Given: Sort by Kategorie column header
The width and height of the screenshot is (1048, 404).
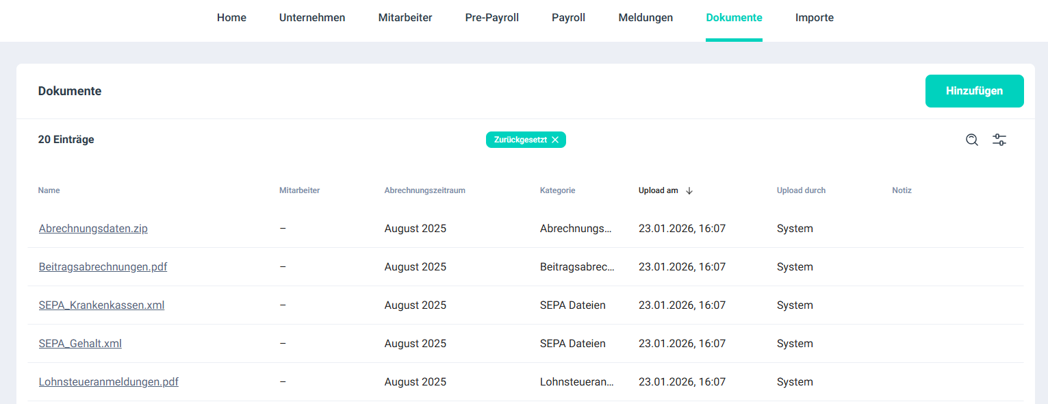Looking at the screenshot, I should (557, 190).
